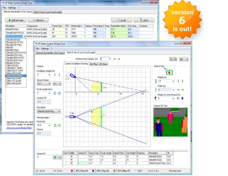Image resolution: width=228 pixels, height=176 pixels.
Task: Click the minus remove camera icon
Action: pos(60,157)
